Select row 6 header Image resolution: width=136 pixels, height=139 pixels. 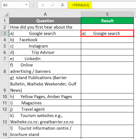coord(5,52)
